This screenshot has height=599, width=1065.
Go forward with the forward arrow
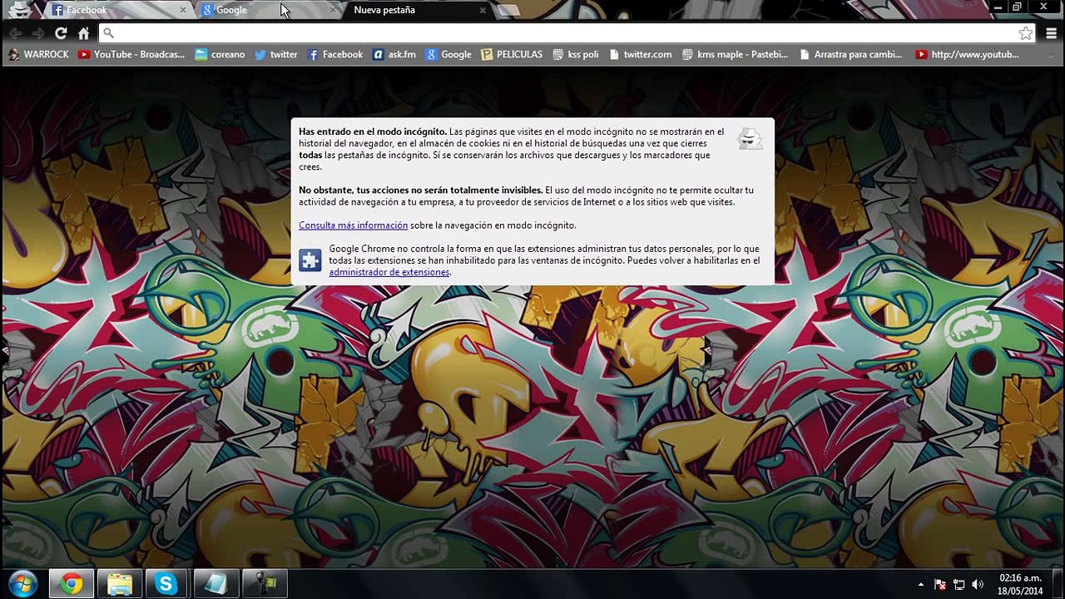coord(37,33)
